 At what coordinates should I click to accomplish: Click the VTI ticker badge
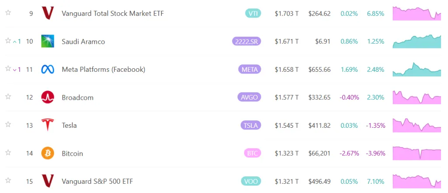coord(253,13)
